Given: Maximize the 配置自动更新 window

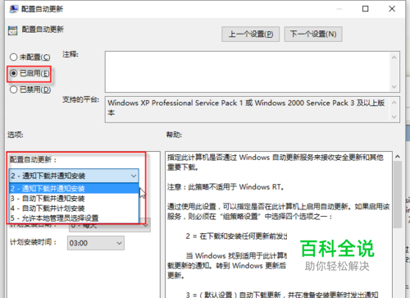Looking at the screenshot, I should pyautogui.click(x=365, y=9).
